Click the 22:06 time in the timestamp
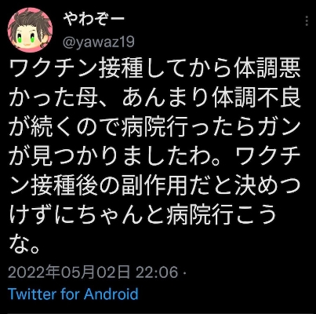 click(x=157, y=272)
